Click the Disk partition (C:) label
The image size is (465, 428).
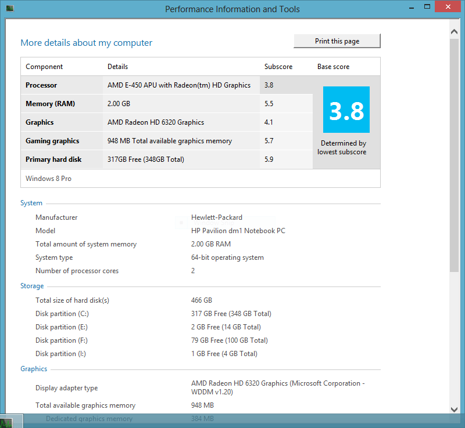pos(62,314)
